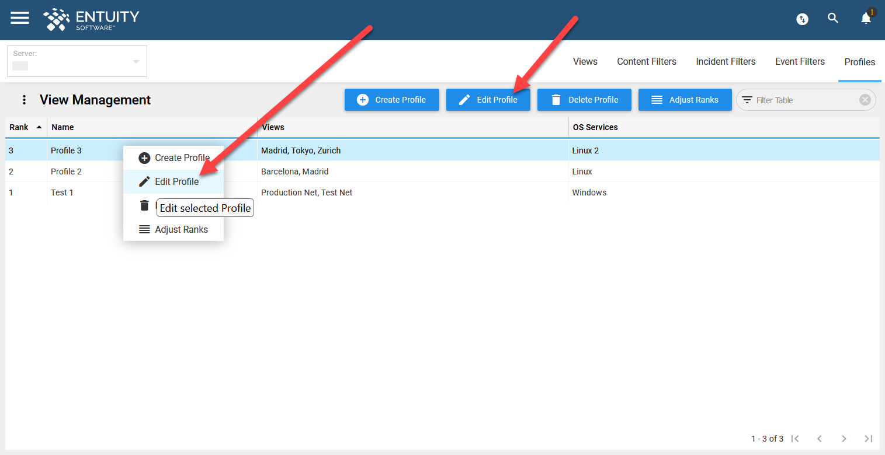The height and width of the screenshot is (455, 885).
Task: Go to first page of results
Action: pyautogui.click(x=795, y=439)
